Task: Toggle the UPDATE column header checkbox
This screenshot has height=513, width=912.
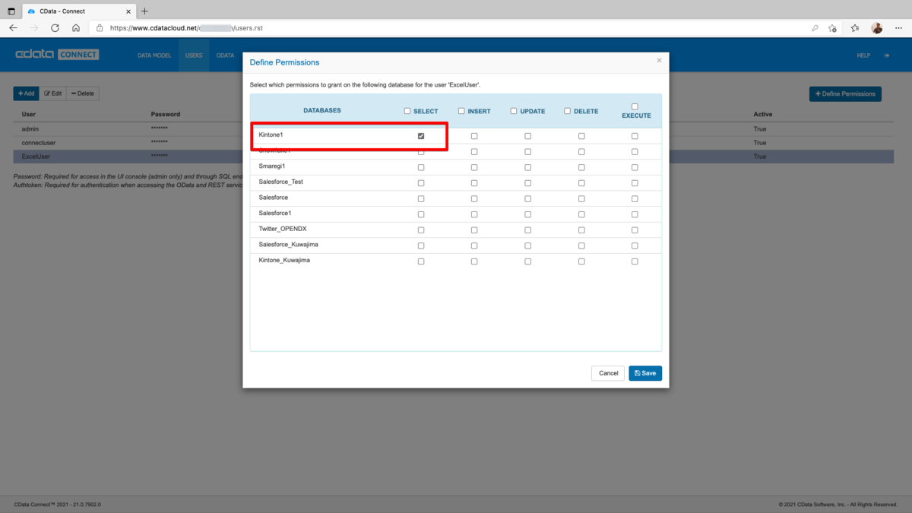Action: click(514, 111)
